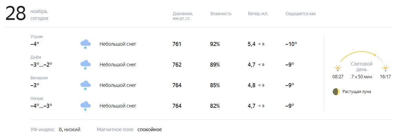This screenshot has height=136, width=393.
Task: Click the night wind direction arrow
Action: point(259,106)
